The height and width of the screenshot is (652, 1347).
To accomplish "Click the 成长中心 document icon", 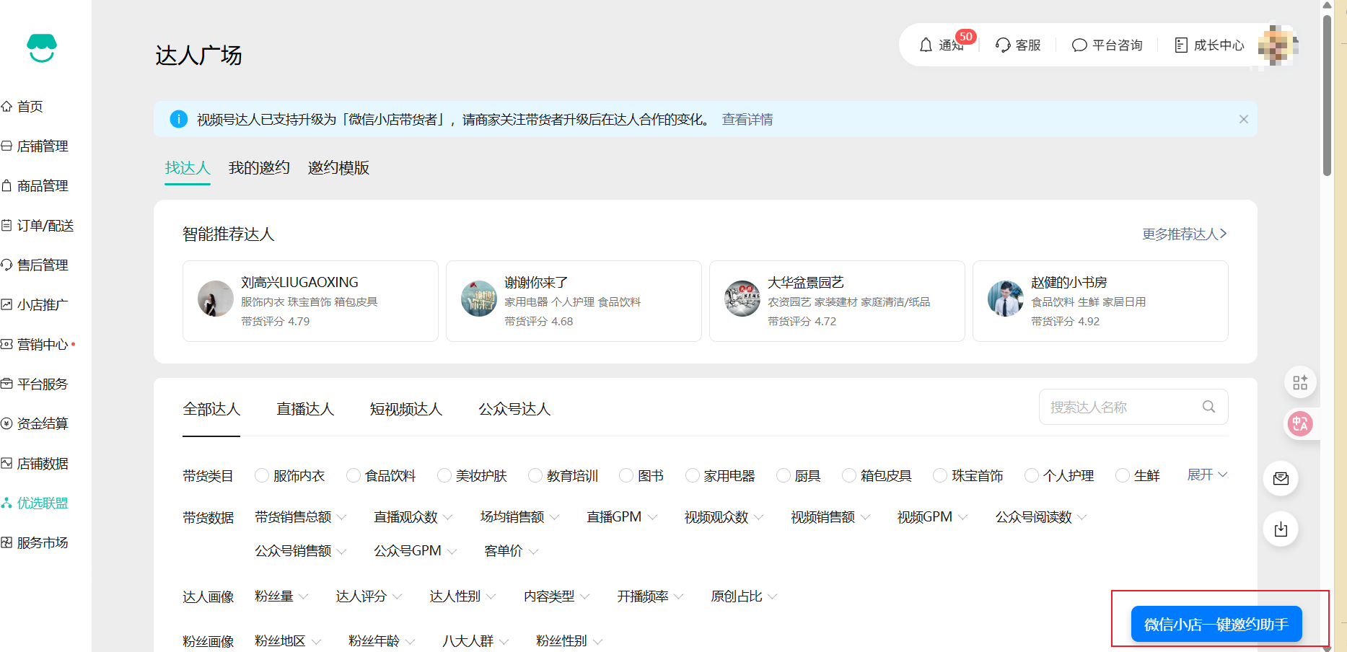I will click(x=1181, y=45).
